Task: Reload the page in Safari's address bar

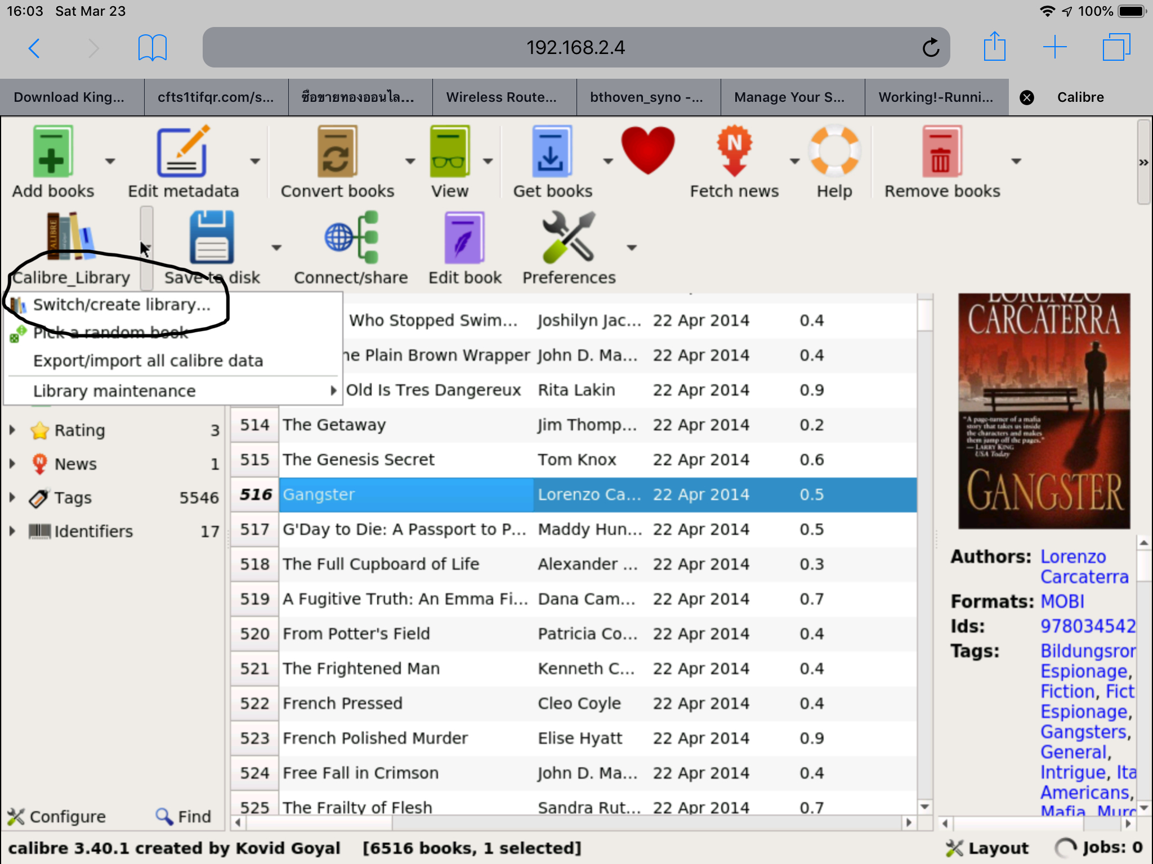Action: click(930, 47)
